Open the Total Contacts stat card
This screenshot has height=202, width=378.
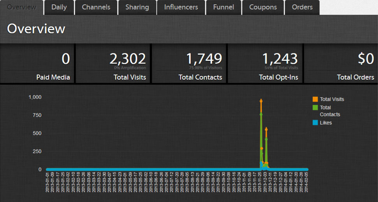(x=189, y=63)
